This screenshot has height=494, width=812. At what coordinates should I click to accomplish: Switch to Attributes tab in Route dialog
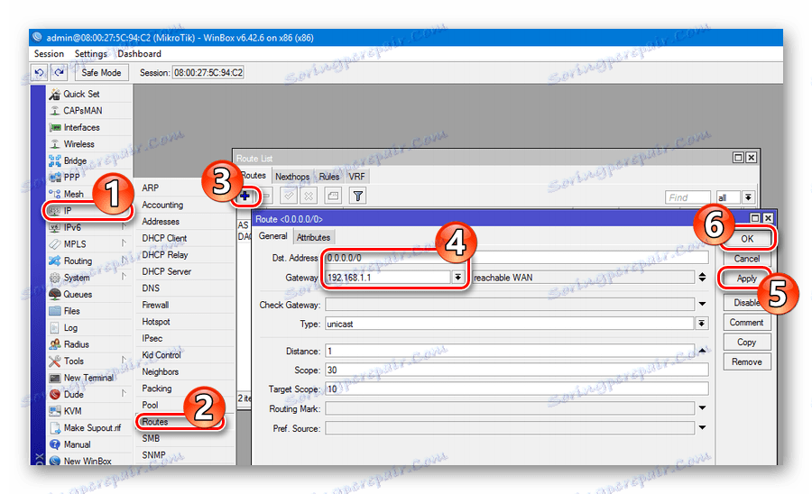313,237
